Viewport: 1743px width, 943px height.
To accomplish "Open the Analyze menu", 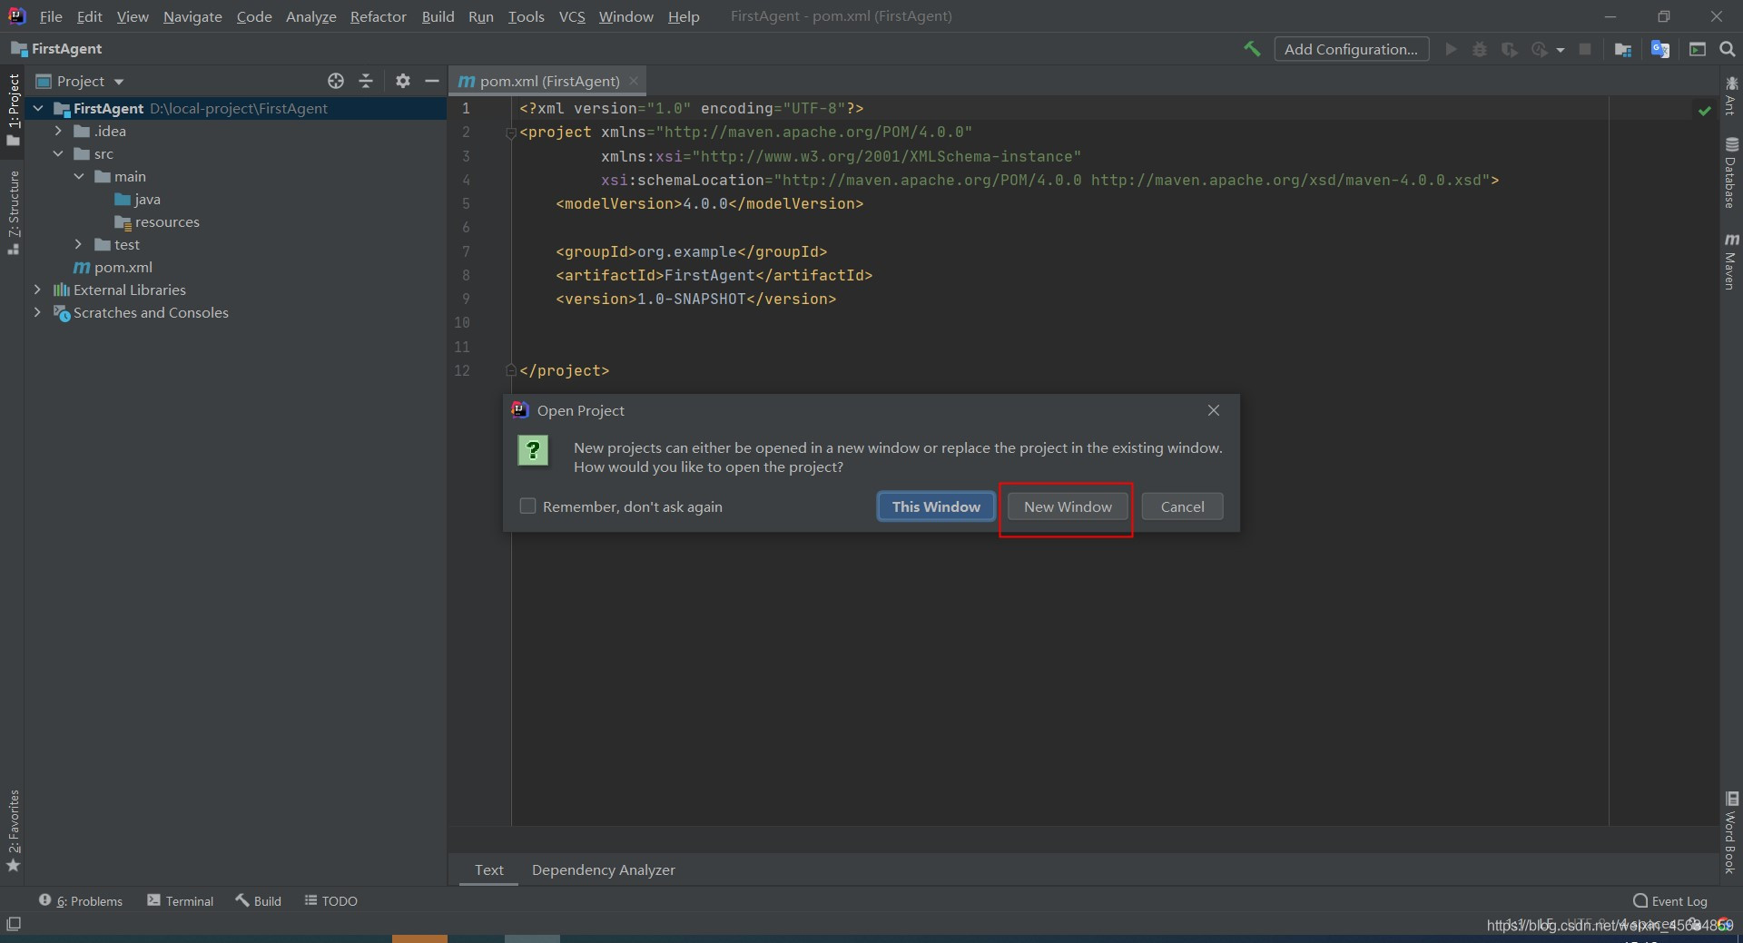I will tap(311, 16).
